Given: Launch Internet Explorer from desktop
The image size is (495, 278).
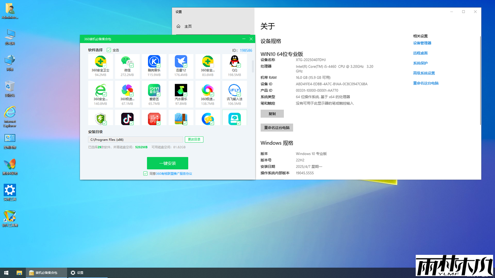Looking at the screenshot, I should 10,116.
